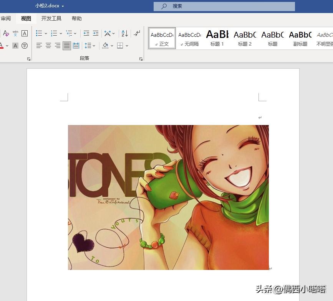Viewport: 333px width, 301px height.
Task: Open the 帮助 ribbon tab
Action: [77, 18]
